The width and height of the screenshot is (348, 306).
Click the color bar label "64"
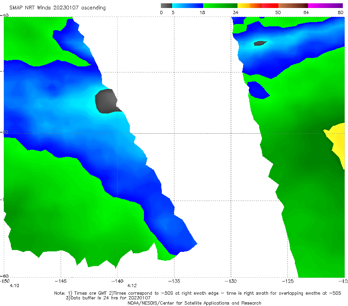point(306,12)
